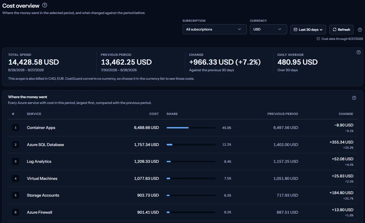365x223 pixels.
Task: Click the Storage Accounts share bar
Action: [191, 195]
